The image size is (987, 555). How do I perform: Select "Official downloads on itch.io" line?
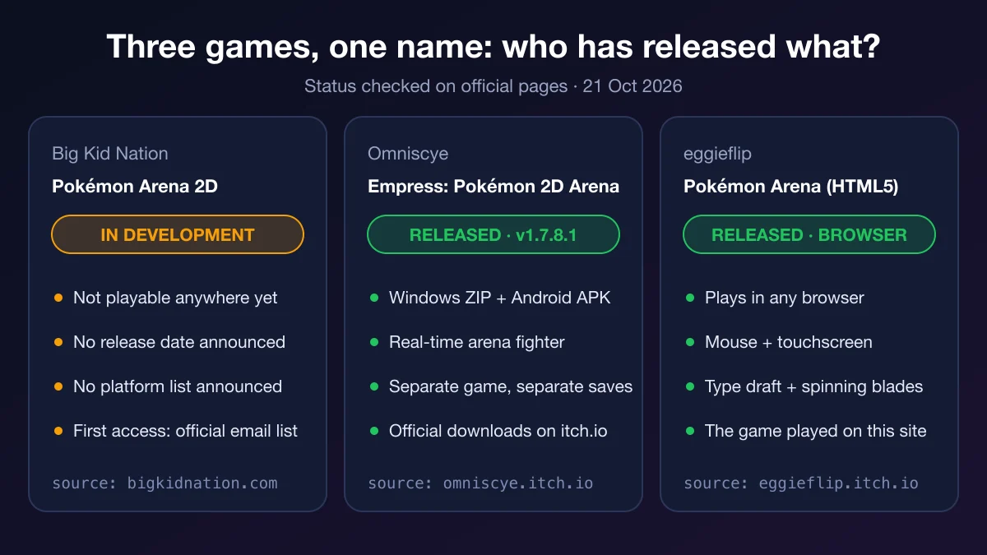pyautogui.click(x=498, y=431)
